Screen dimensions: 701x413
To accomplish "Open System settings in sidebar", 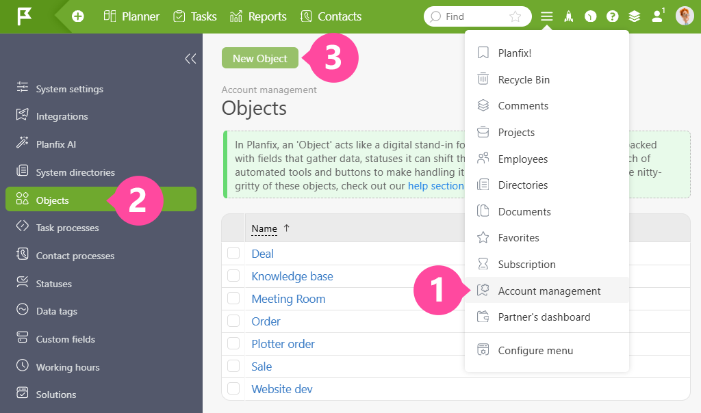I will [x=101, y=89].
